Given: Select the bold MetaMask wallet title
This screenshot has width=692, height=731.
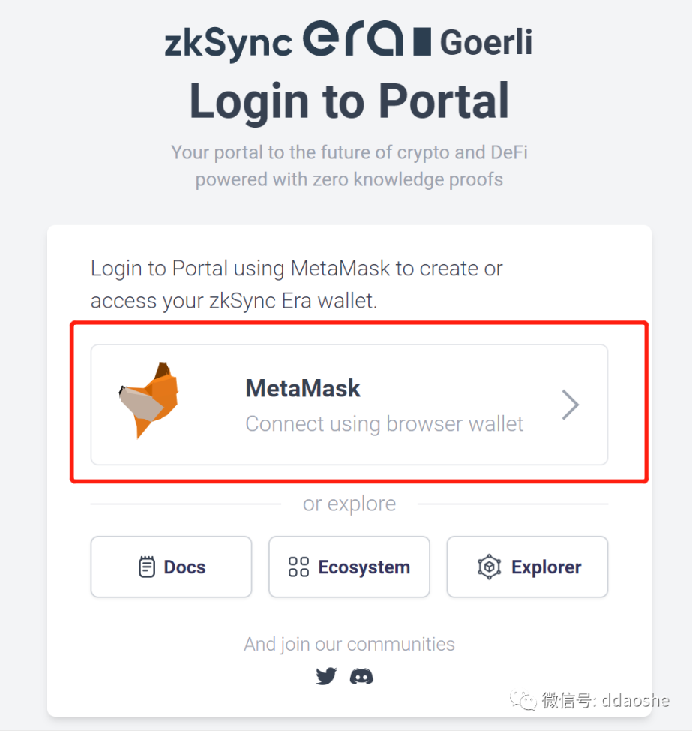Looking at the screenshot, I should click(303, 388).
